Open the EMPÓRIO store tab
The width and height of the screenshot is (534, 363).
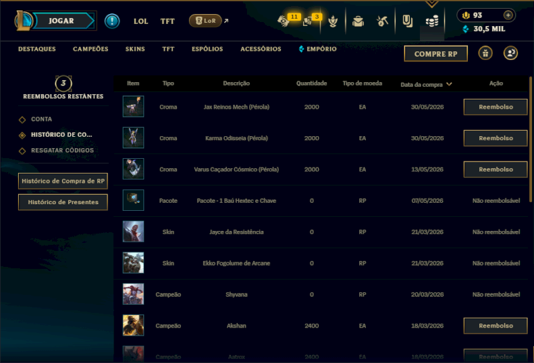(318, 49)
